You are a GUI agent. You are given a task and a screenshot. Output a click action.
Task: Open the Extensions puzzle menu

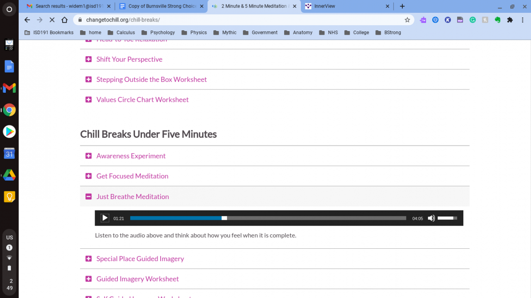tap(510, 20)
